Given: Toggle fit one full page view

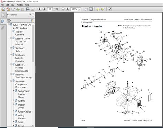Looking at the screenshot, I should click(x=91, y=9).
